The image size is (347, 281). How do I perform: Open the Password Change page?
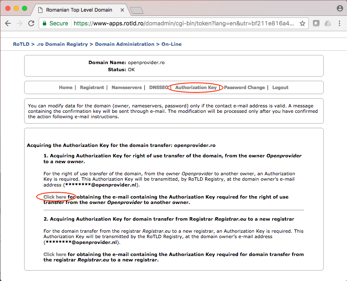[x=244, y=87]
